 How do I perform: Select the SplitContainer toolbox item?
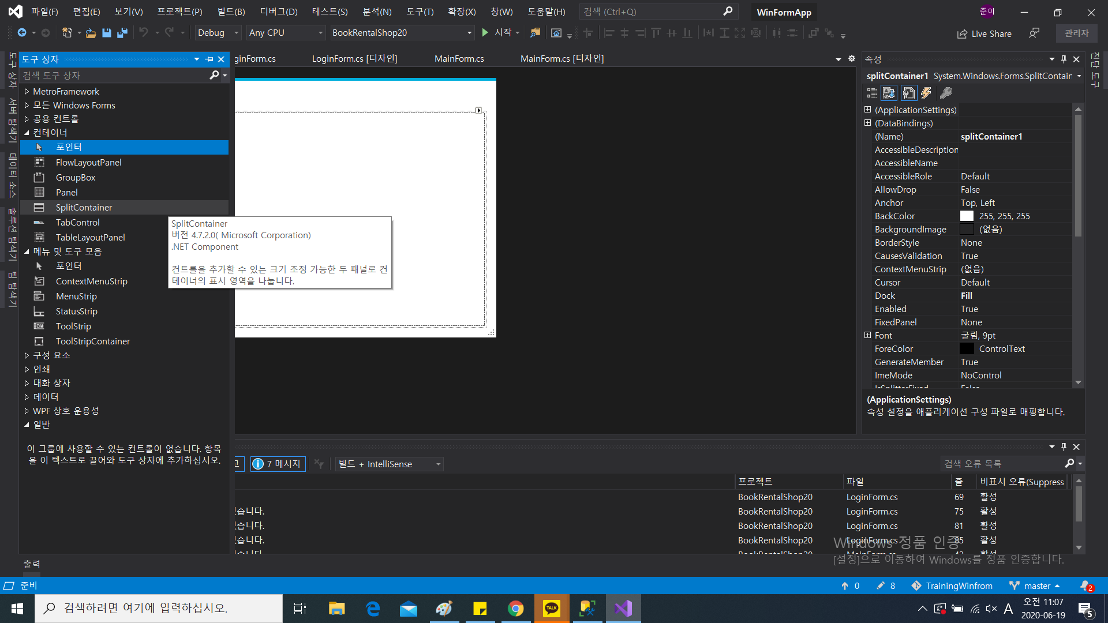(x=84, y=207)
